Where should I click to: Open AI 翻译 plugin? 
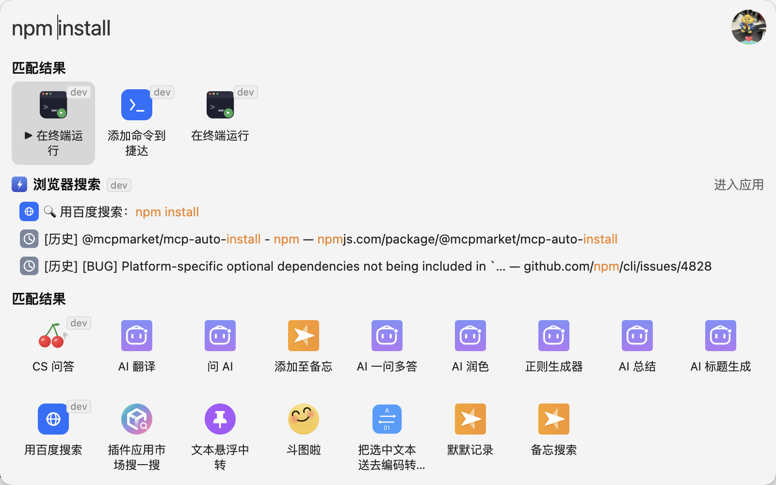137,347
